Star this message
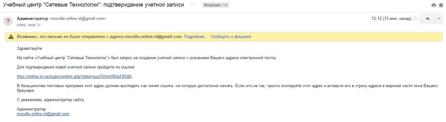The width and height of the screenshot is (446, 122). coord(416,19)
